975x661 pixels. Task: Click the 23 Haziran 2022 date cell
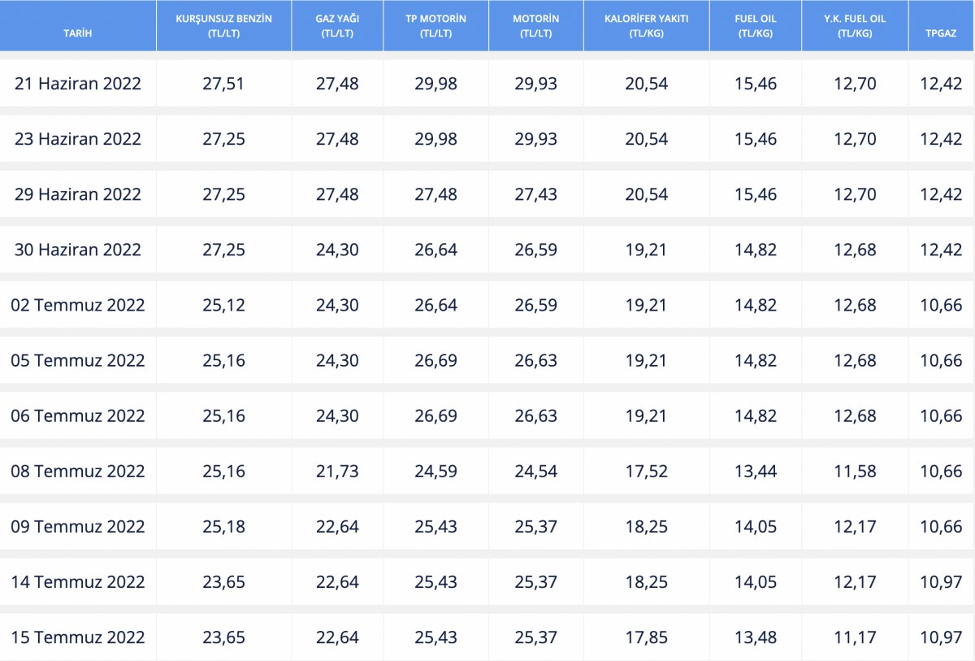pos(78,139)
